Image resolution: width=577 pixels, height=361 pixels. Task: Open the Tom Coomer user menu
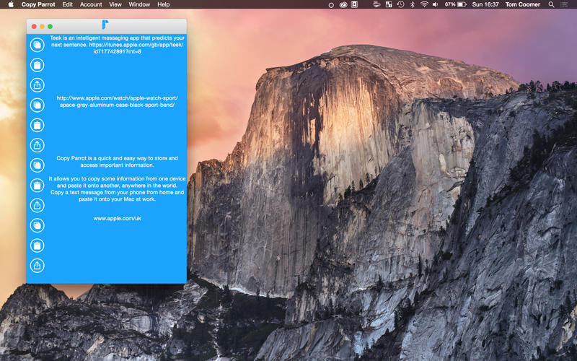click(521, 4)
